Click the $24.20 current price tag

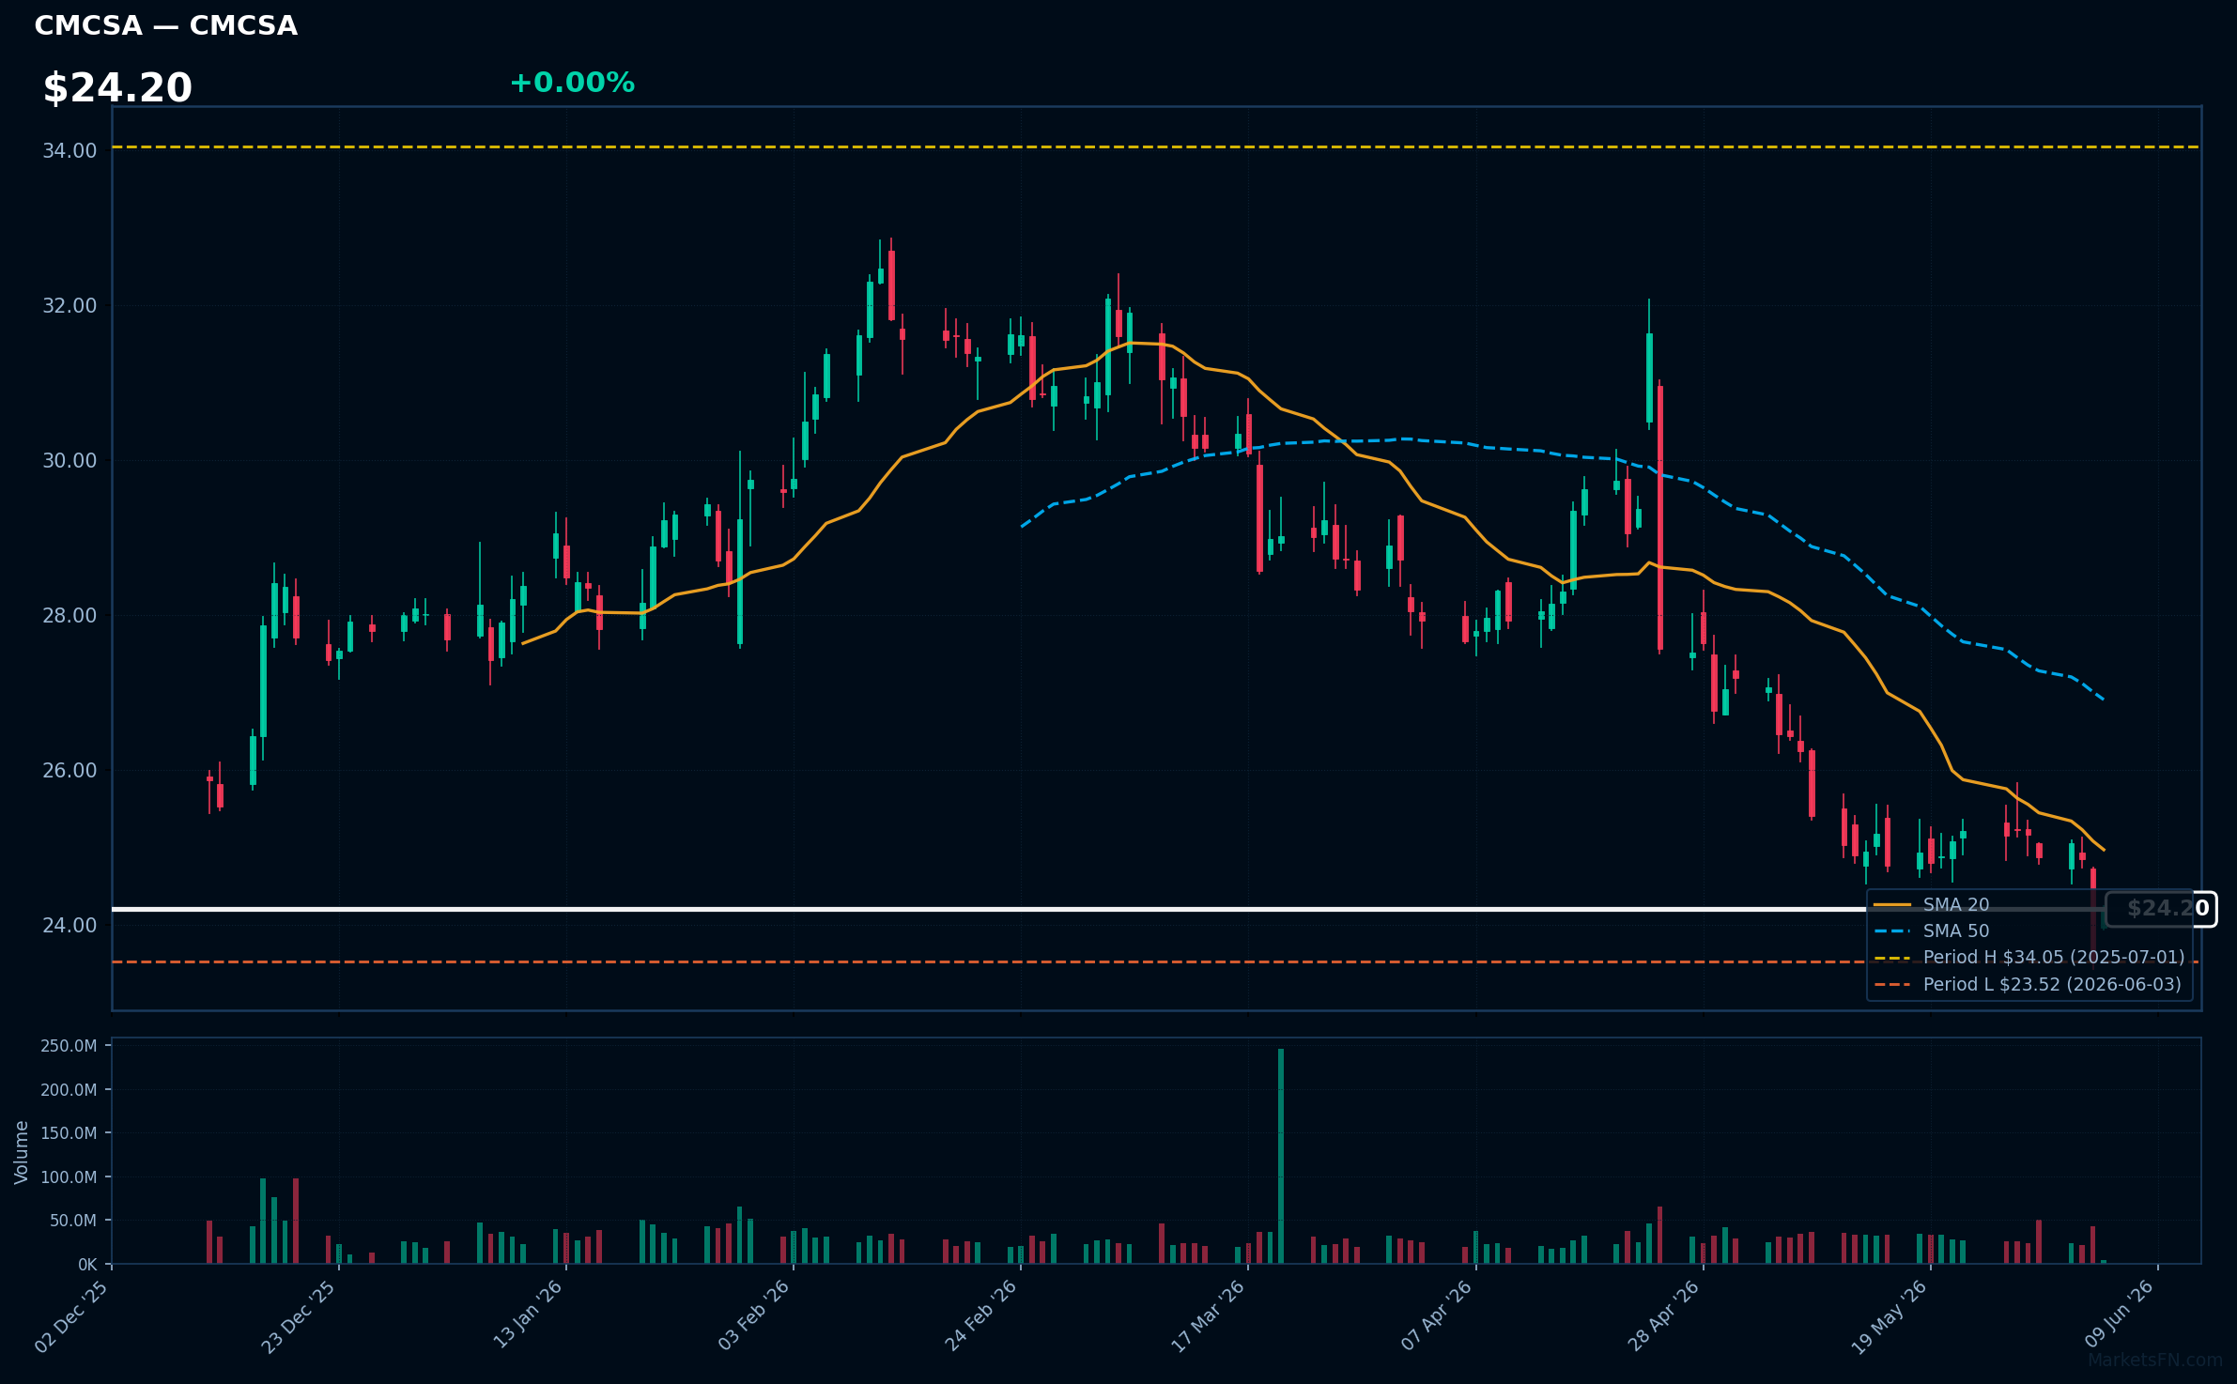click(x=2161, y=908)
